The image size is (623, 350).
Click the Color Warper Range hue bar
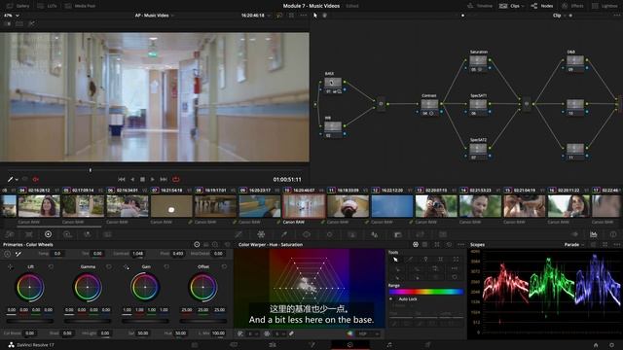point(426,292)
